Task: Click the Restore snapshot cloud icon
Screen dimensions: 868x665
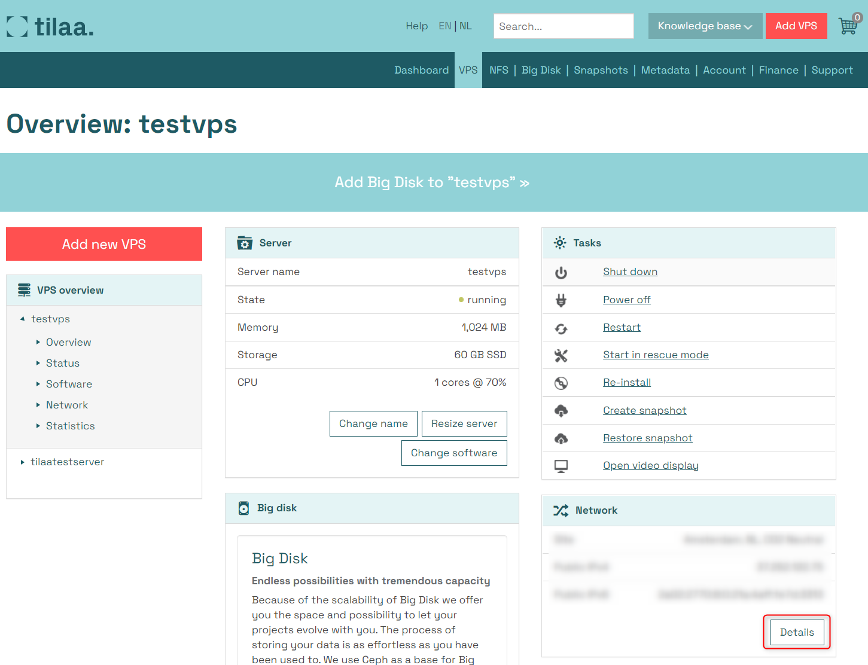Action: [x=561, y=438]
